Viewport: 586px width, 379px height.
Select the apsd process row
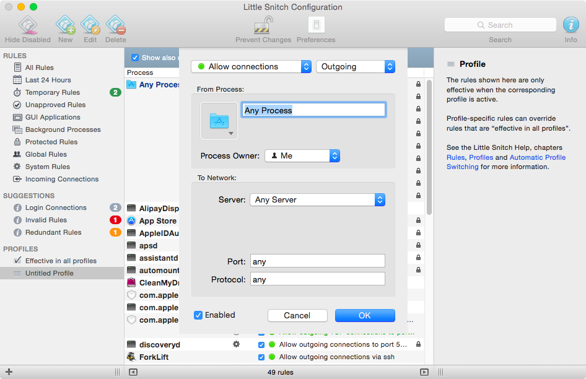point(149,246)
